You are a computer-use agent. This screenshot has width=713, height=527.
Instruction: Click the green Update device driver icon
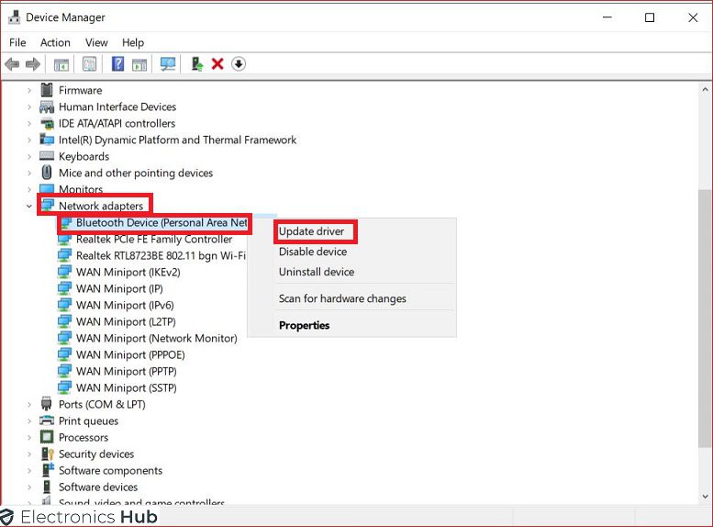(x=196, y=64)
